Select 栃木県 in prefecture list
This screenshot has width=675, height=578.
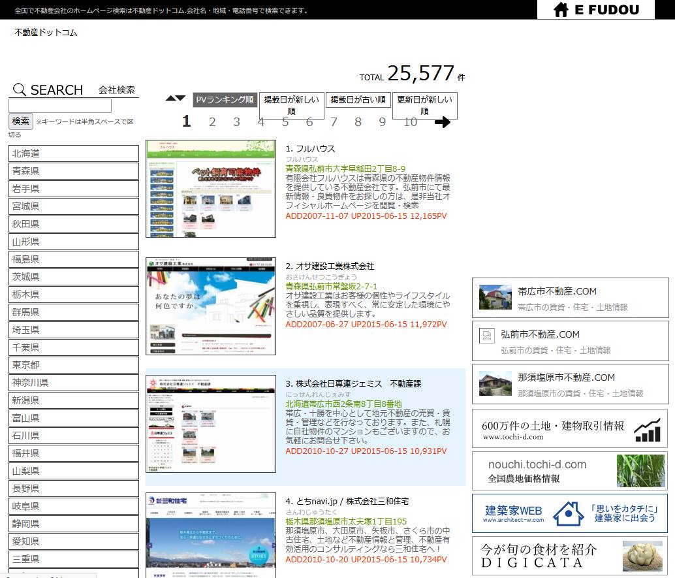74,295
